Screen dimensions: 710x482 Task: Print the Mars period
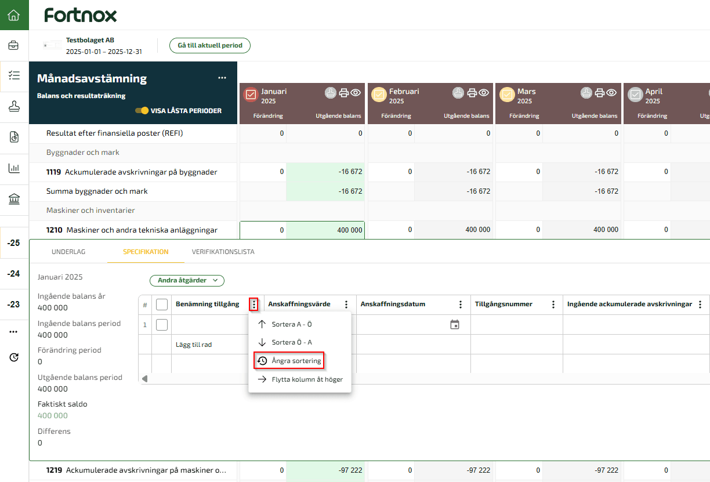[600, 93]
